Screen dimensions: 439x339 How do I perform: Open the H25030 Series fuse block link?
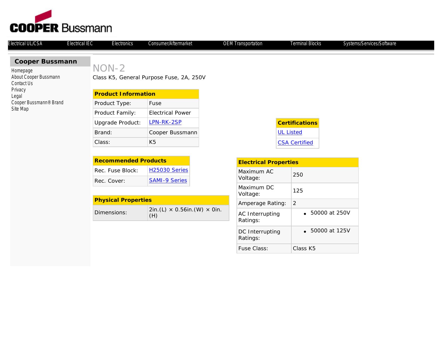coord(168,170)
